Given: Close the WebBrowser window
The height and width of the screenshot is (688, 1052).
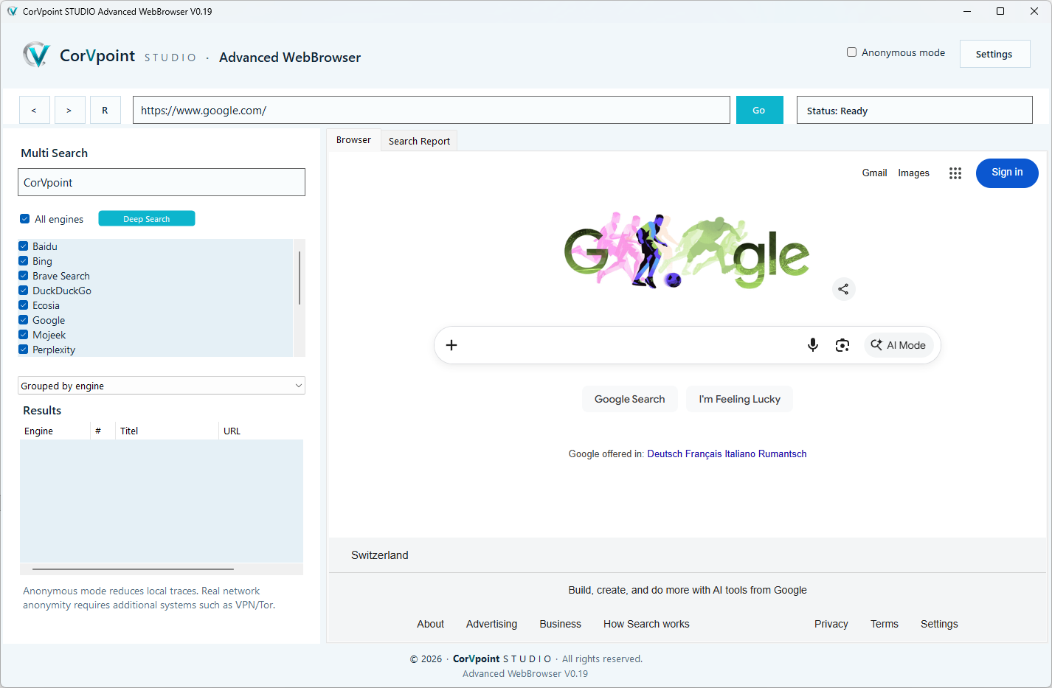Looking at the screenshot, I should pyautogui.click(x=1034, y=11).
